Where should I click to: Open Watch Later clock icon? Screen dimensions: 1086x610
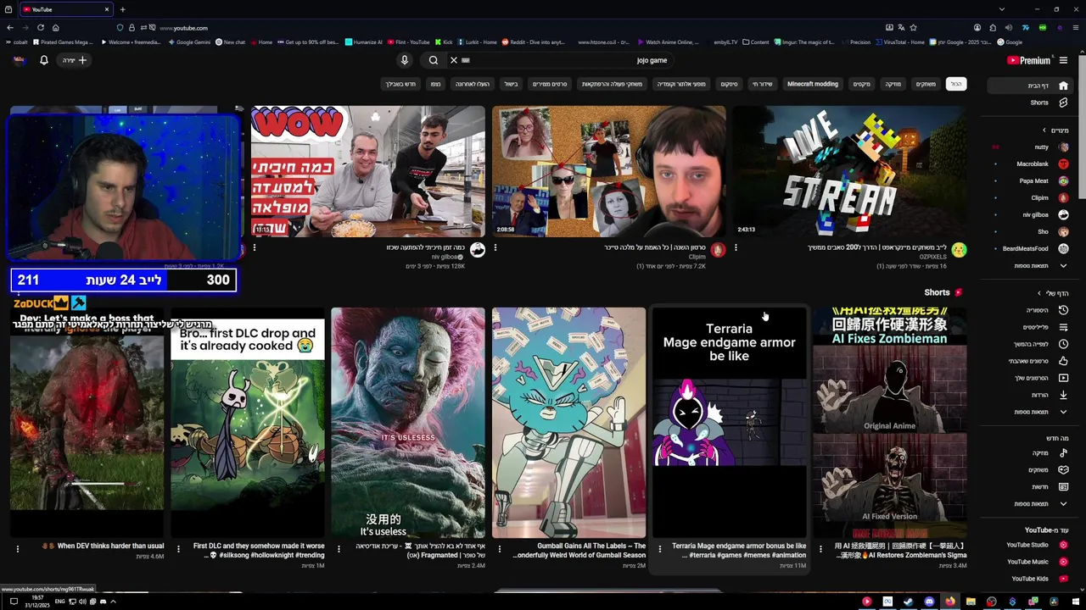1063,344
